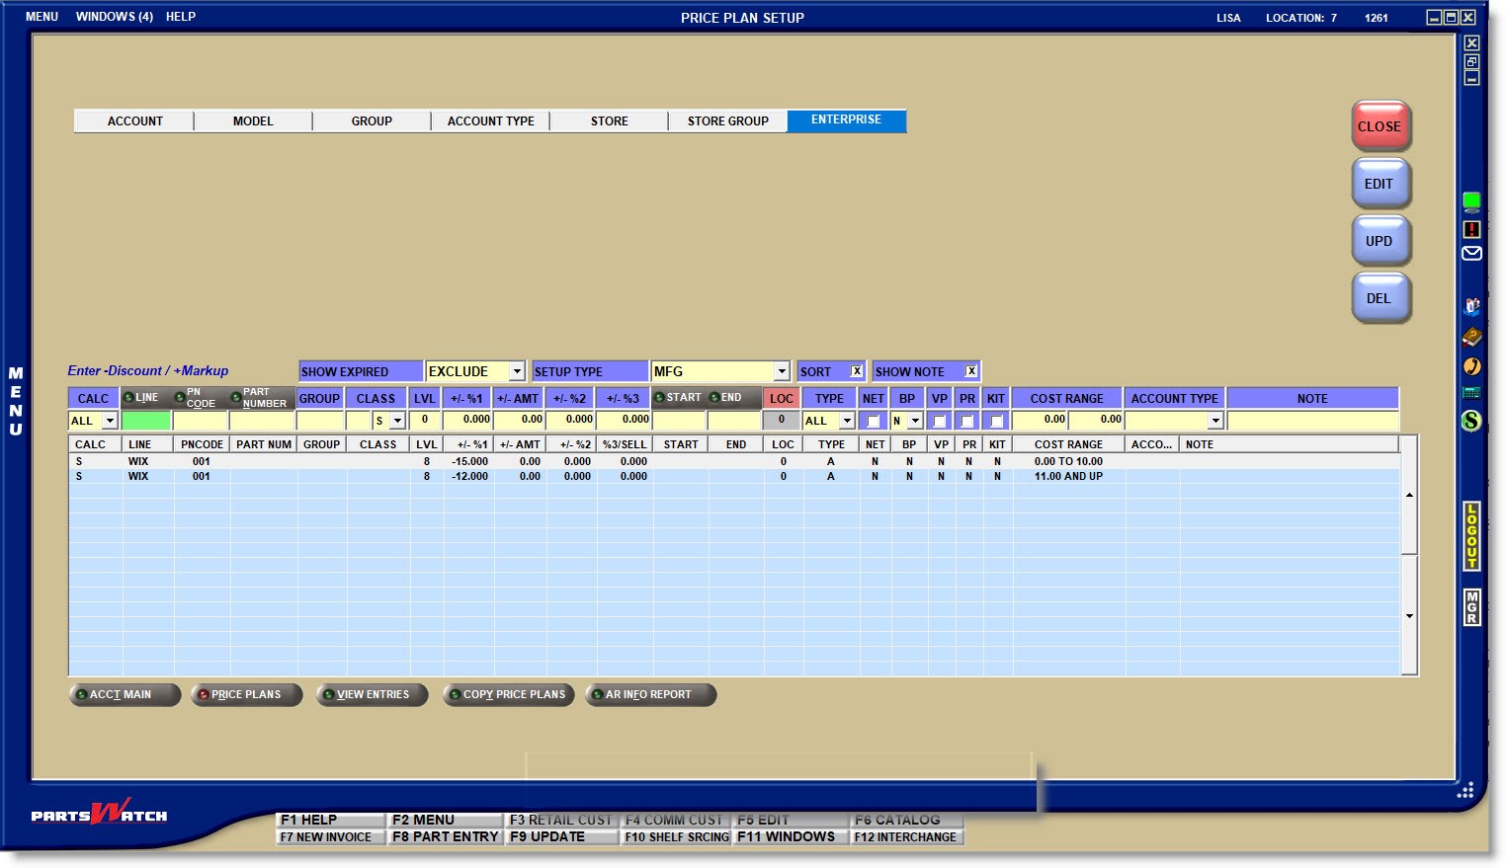
Task: Open the red exclamation alert icon
Action: [1471, 229]
